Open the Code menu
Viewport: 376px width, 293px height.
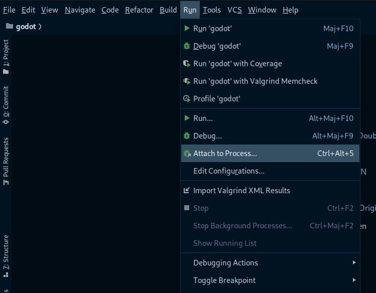coord(110,10)
